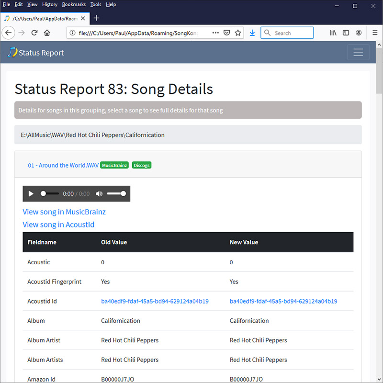This screenshot has width=383, height=383.
Task: Click the audio time display 0:00
Action: pyautogui.click(x=68, y=194)
